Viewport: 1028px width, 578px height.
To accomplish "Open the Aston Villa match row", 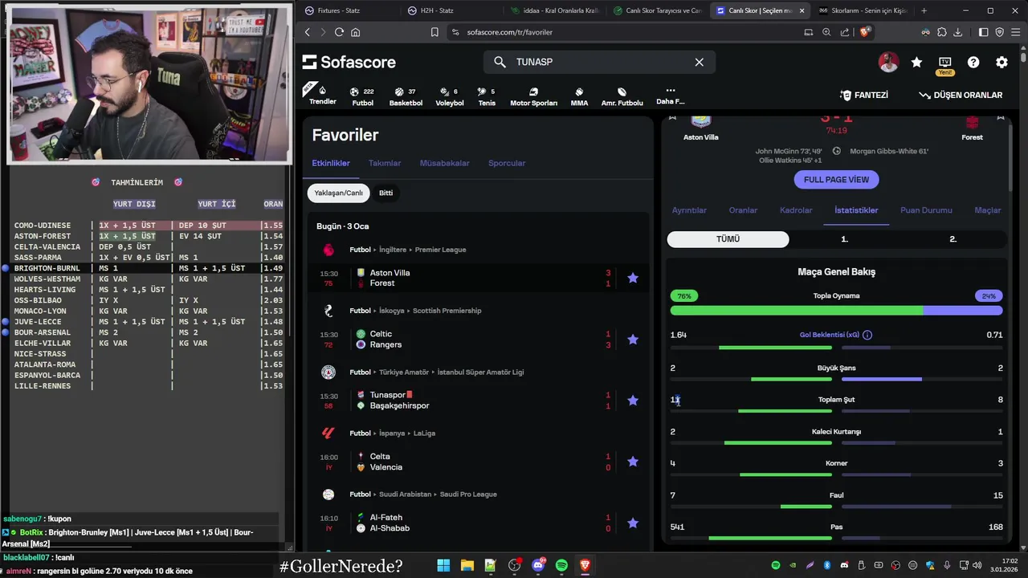I will [479, 278].
